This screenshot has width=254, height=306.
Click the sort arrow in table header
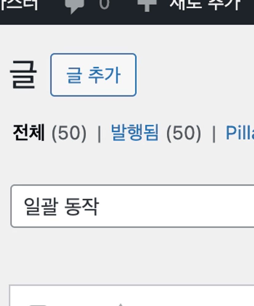point(120,304)
